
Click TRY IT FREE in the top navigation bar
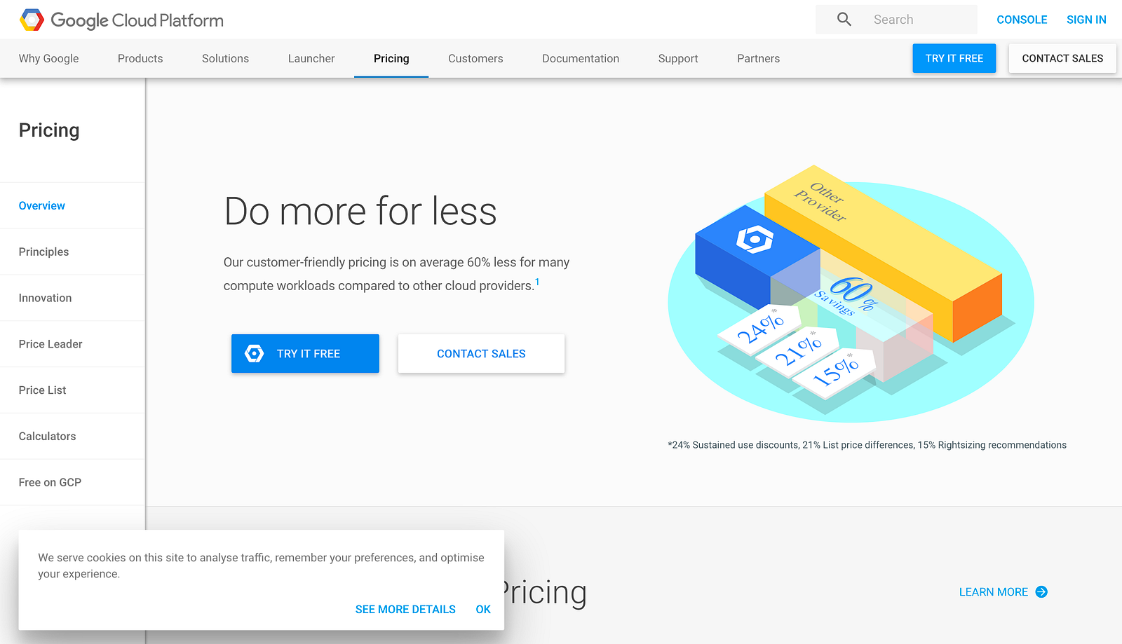954,58
